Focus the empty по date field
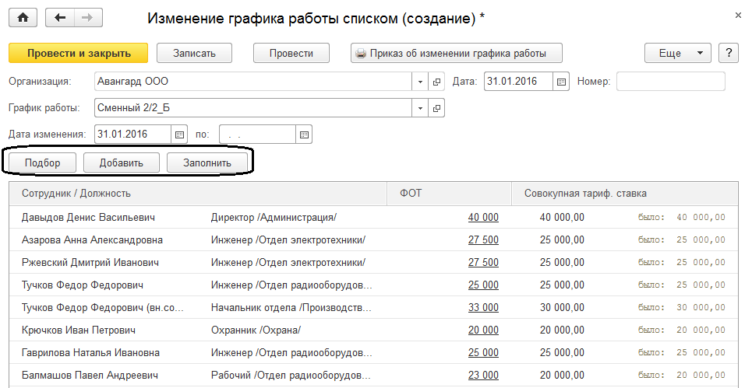This screenshot has width=752, height=388. 257,135
